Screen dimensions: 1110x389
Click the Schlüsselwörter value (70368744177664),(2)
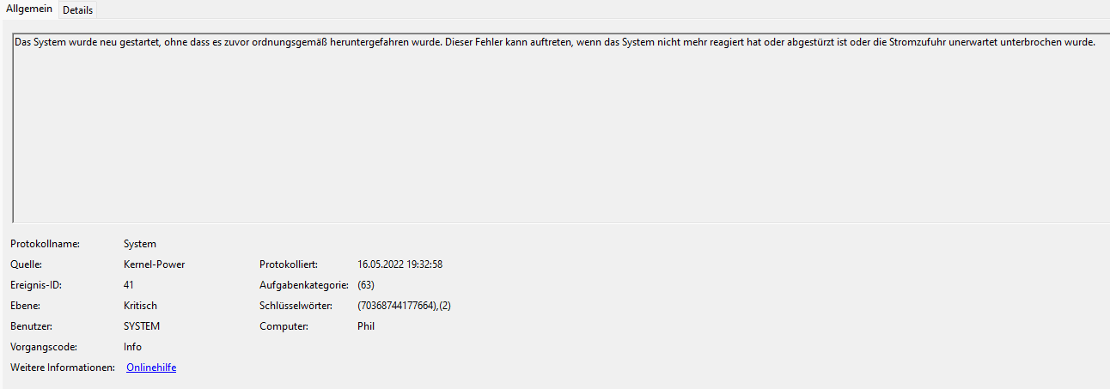click(404, 306)
